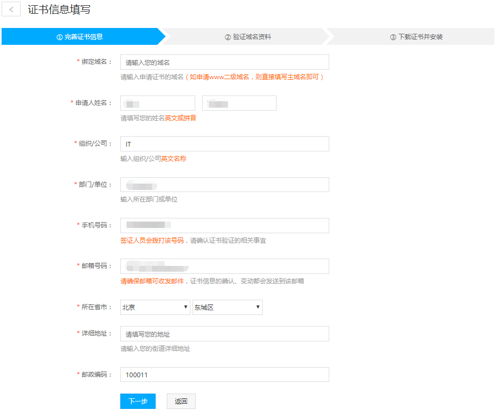Select step 1 完善证书信息 tab

point(80,37)
